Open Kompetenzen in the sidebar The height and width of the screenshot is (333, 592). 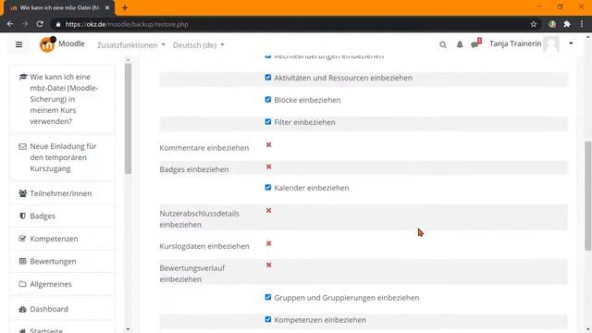pos(54,239)
